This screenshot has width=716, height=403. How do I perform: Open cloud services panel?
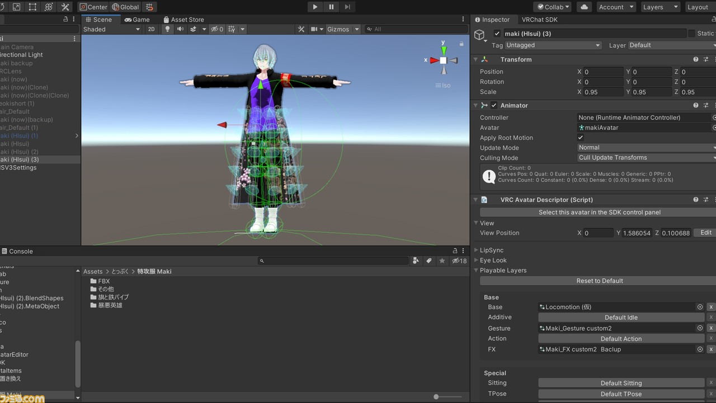click(585, 7)
